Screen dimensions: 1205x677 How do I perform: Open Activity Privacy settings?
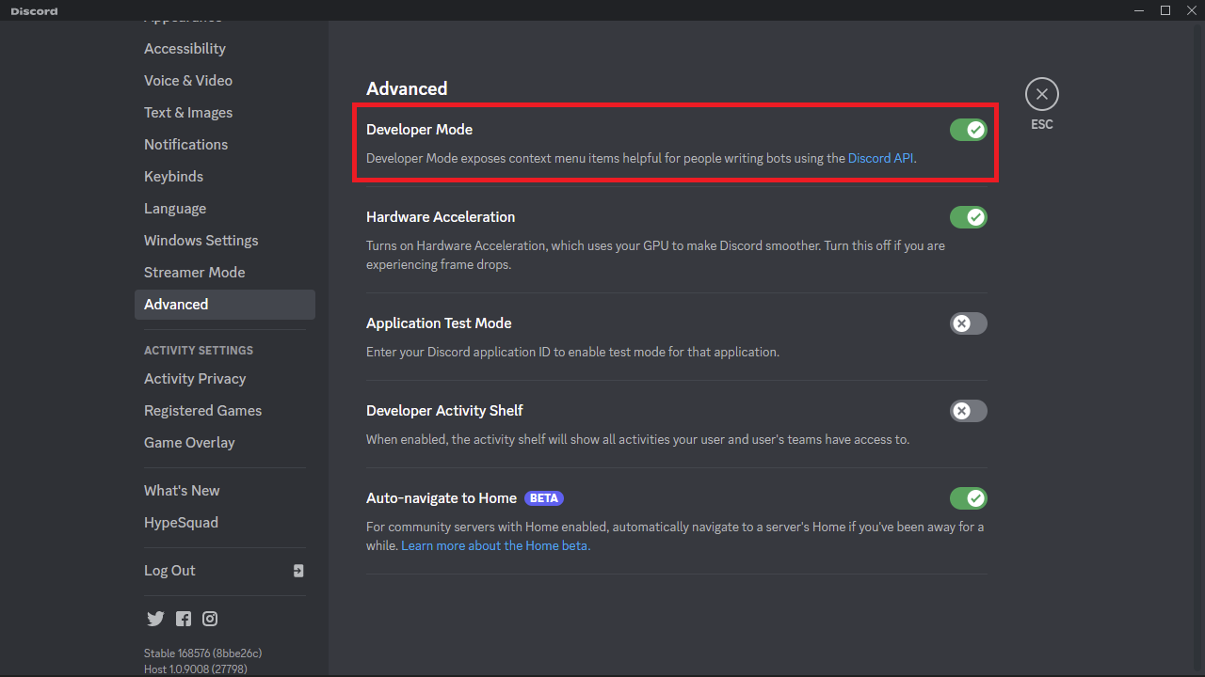pyautogui.click(x=224, y=379)
